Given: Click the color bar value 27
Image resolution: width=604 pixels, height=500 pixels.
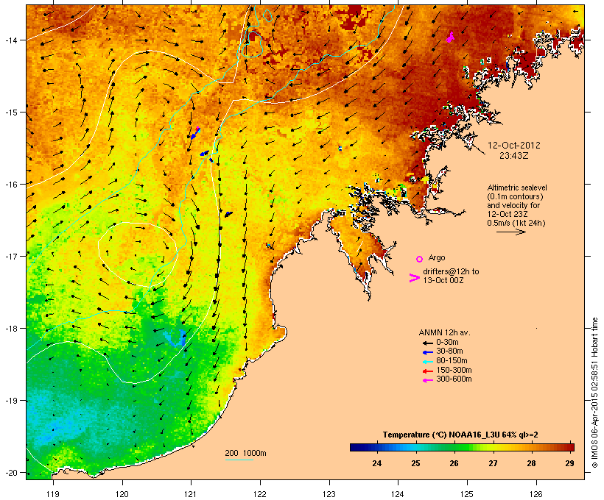Looking at the screenshot, I should coord(493,463).
